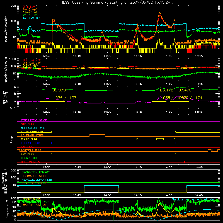Select the ATTENUATOR_STATE flag label
Viewport: 223px width, 223px height.
click(x=34, y=120)
